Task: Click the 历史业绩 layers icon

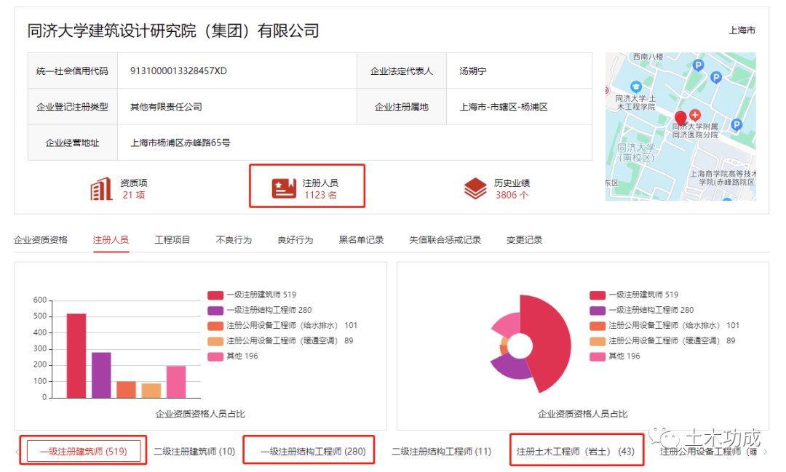Action: 475,189
